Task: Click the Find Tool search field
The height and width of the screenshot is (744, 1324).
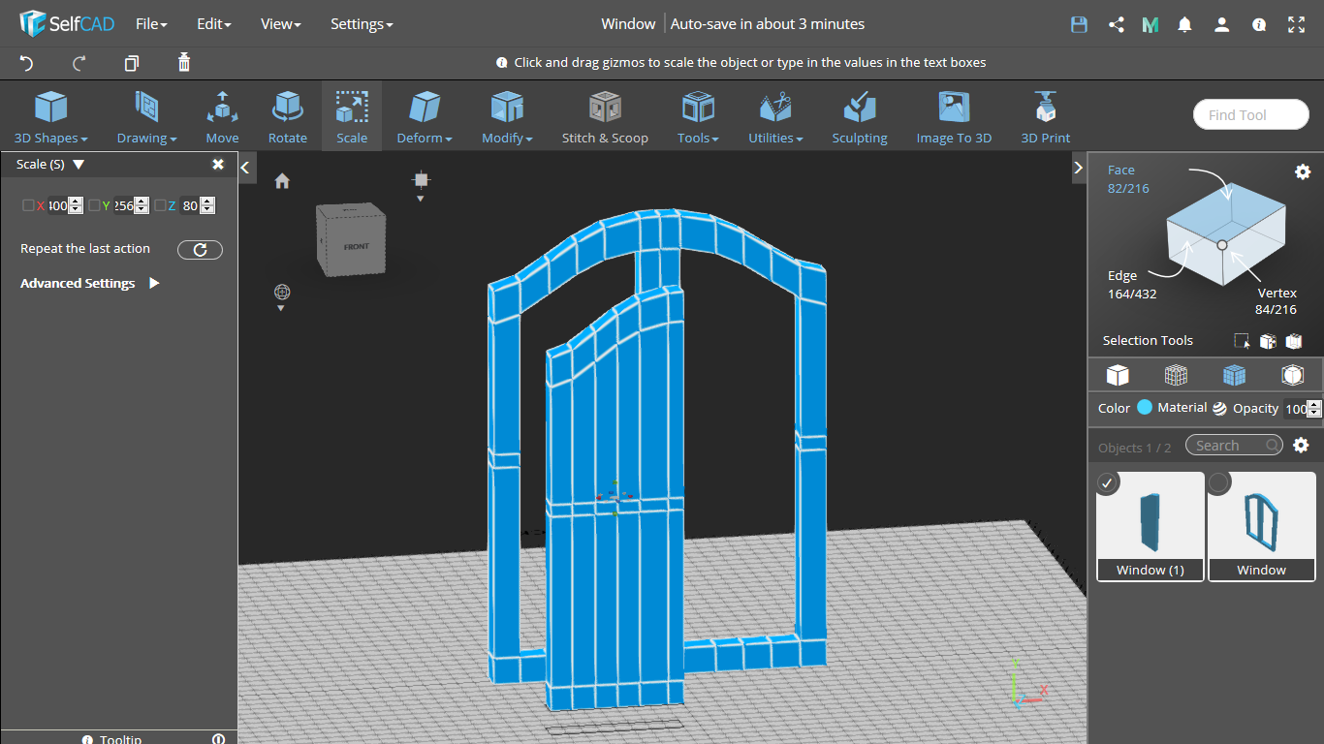Action: click(x=1251, y=115)
